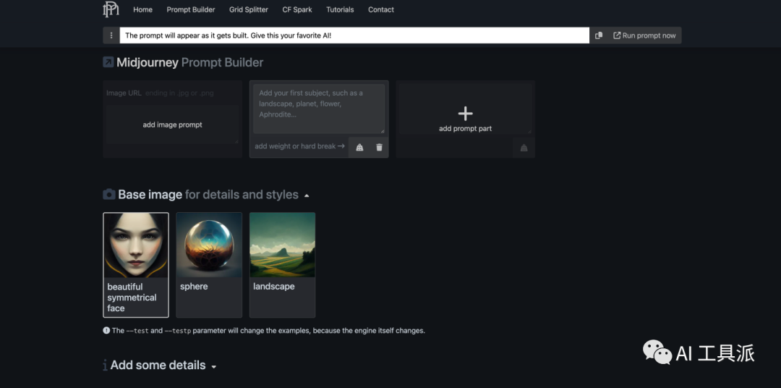Click the add image prompt button
Screen dimensions: 781x388
(172, 125)
